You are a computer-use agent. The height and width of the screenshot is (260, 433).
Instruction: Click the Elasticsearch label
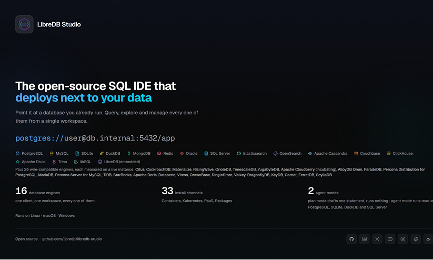[255, 153]
